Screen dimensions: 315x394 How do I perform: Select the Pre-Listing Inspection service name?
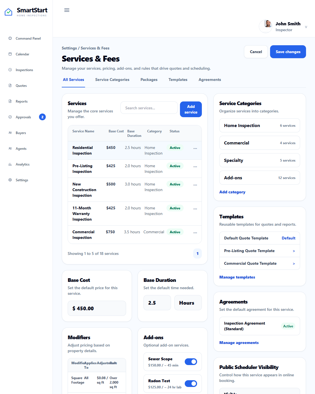[x=83, y=169]
